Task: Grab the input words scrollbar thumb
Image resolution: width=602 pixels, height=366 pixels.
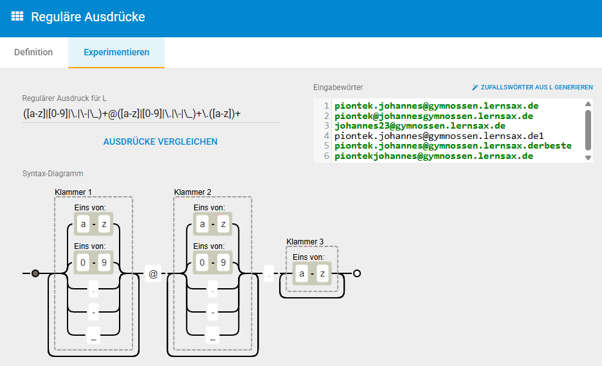Action: pyautogui.click(x=588, y=129)
